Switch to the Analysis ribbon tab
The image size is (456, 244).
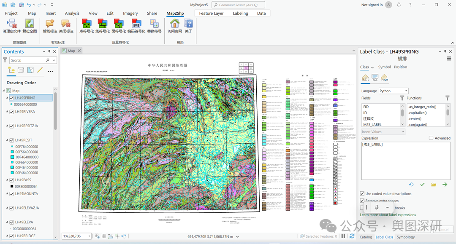72,13
